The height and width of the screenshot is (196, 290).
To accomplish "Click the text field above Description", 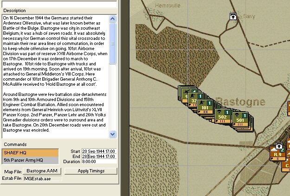I will 59,4.
